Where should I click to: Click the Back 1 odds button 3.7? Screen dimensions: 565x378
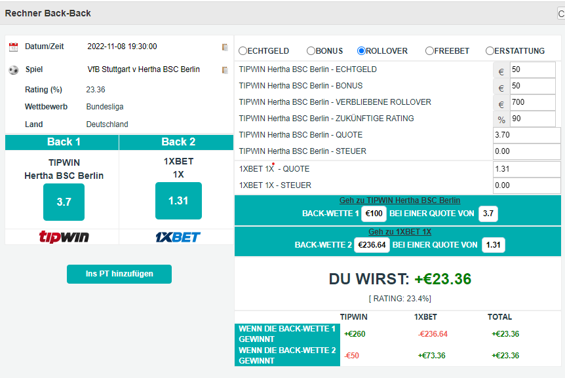point(64,202)
